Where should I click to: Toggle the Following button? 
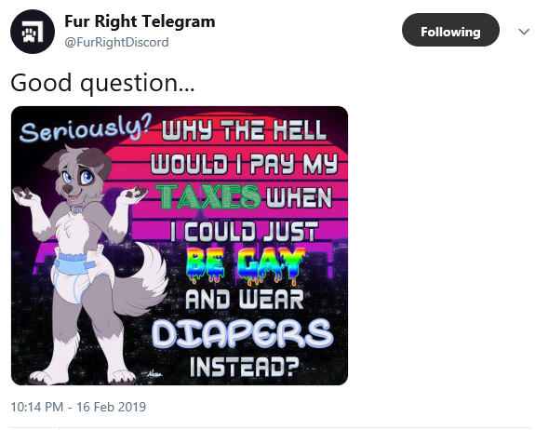pos(450,30)
